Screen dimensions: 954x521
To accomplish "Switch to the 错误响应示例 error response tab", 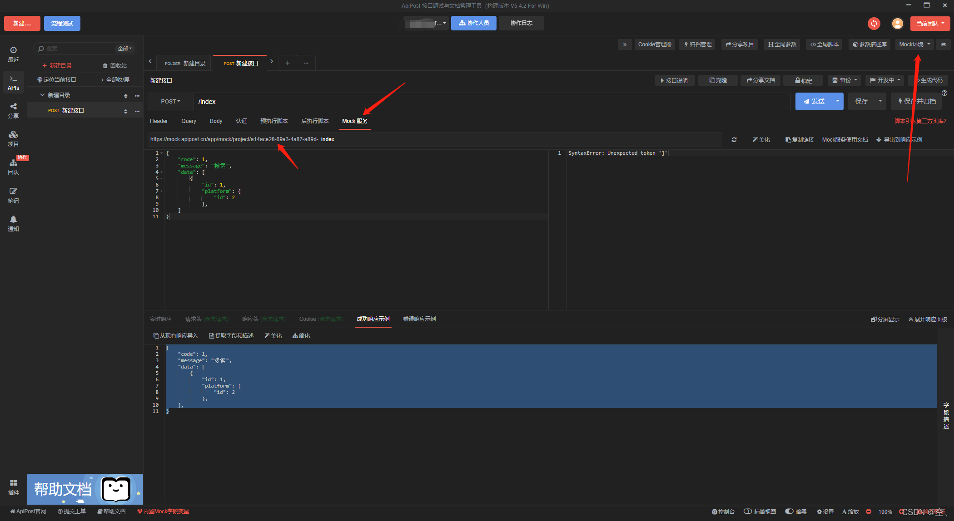I will [419, 319].
